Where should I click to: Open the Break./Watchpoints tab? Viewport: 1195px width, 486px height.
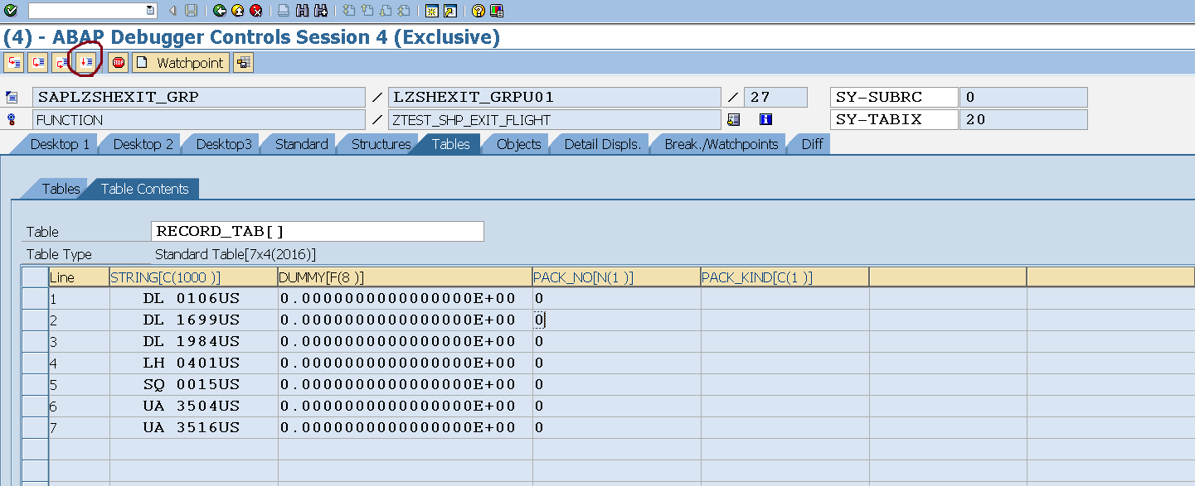pos(721,144)
